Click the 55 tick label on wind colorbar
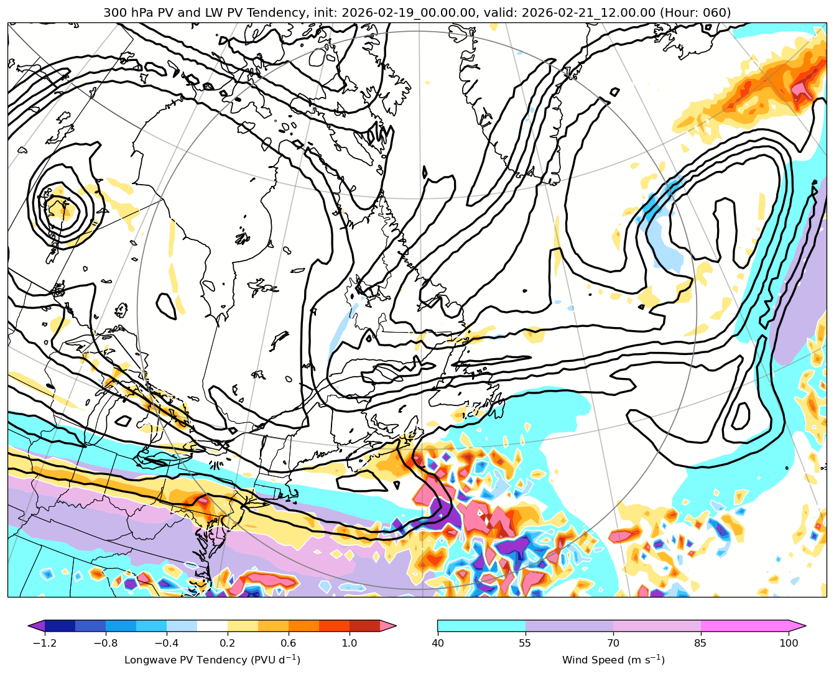 click(x=526, y=643)
